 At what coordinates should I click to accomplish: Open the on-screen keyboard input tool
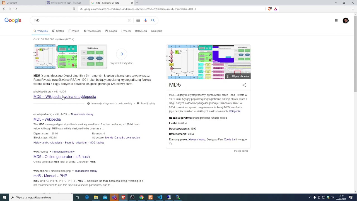coord(138,20)
